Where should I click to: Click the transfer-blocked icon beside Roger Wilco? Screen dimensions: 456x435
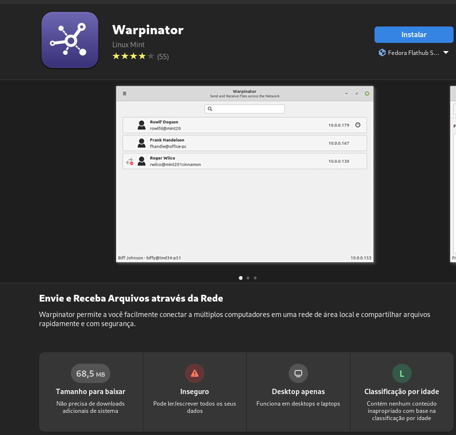click(x=129, y=161)
